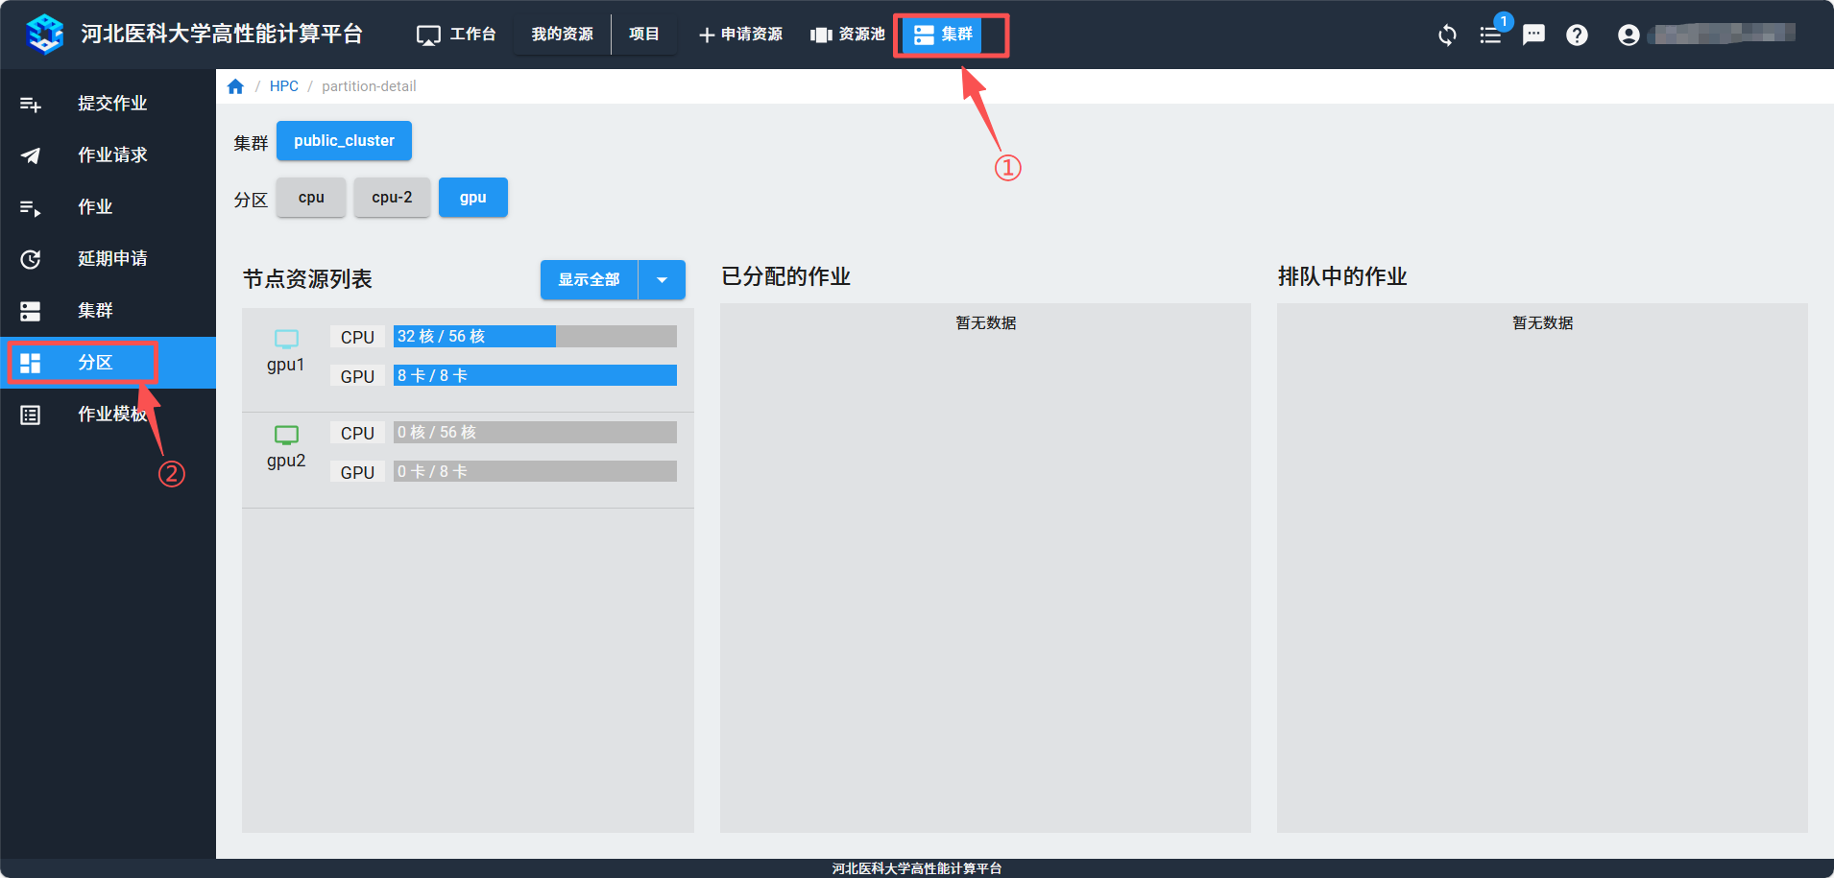Open the chat messages icon
The width and height of the screenshot is (1834, 878).
click(1533, 36)
